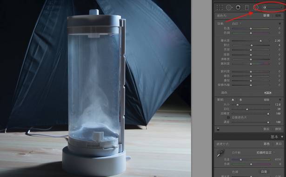Switch treatment to Color
This screenshot has width=286, height=177.
coord(266,144)
